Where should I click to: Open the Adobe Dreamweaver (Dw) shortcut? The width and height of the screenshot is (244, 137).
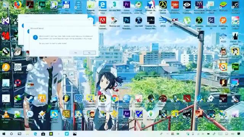pos(235,67)
